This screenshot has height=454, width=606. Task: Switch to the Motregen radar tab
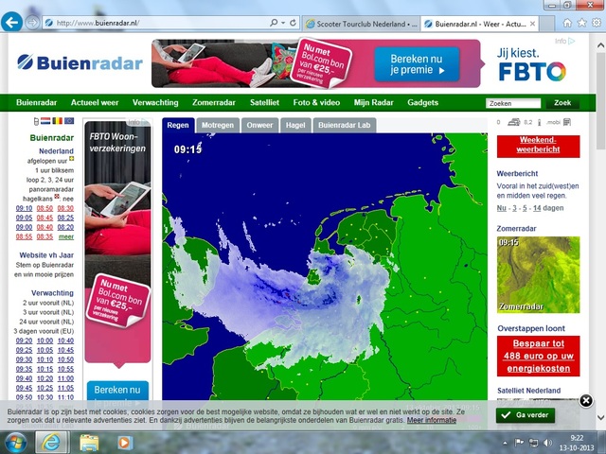[217, 125]
